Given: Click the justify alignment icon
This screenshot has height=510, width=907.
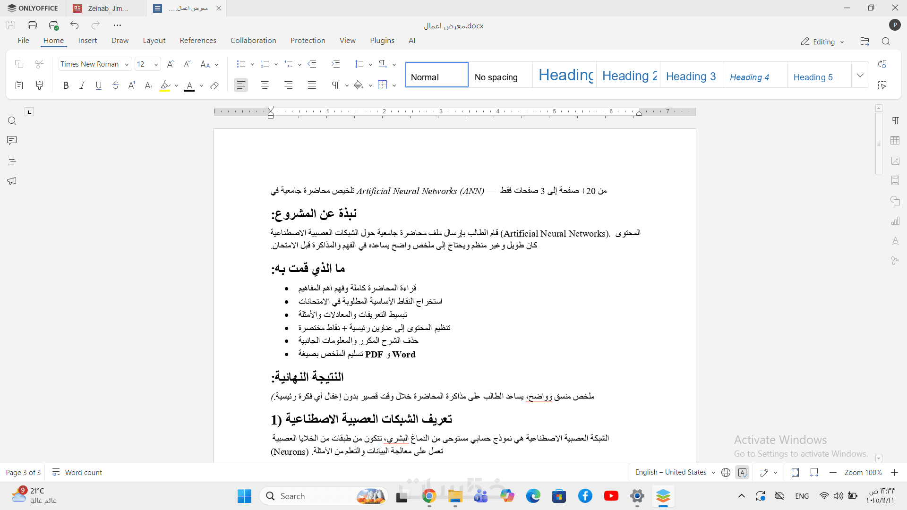Looking at the screenshot, I should [312, 85].
